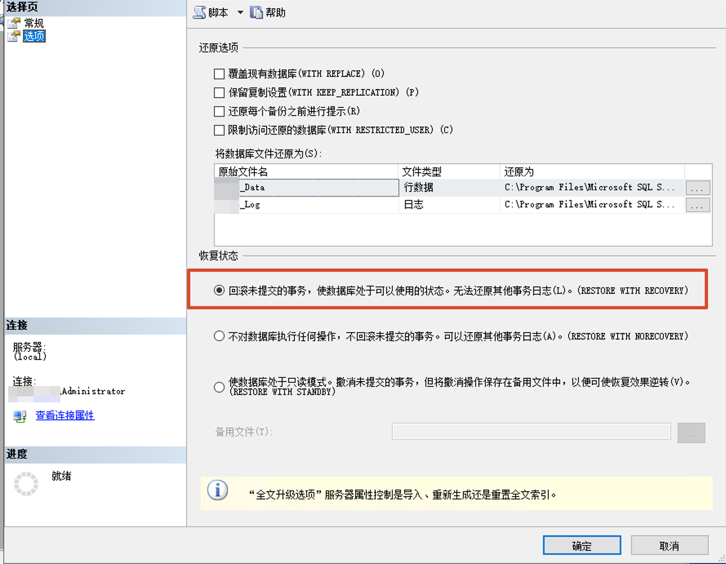Enable 限制访问还原的数据库 RESTRICTED_USER checkbox

click(219, 130)
